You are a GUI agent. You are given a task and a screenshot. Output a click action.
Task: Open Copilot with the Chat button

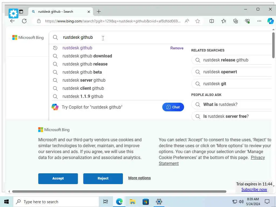click(173, 107)
